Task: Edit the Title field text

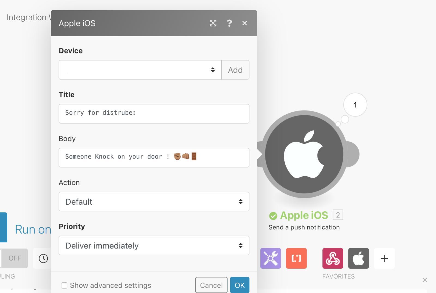Action: coord(154,113)
